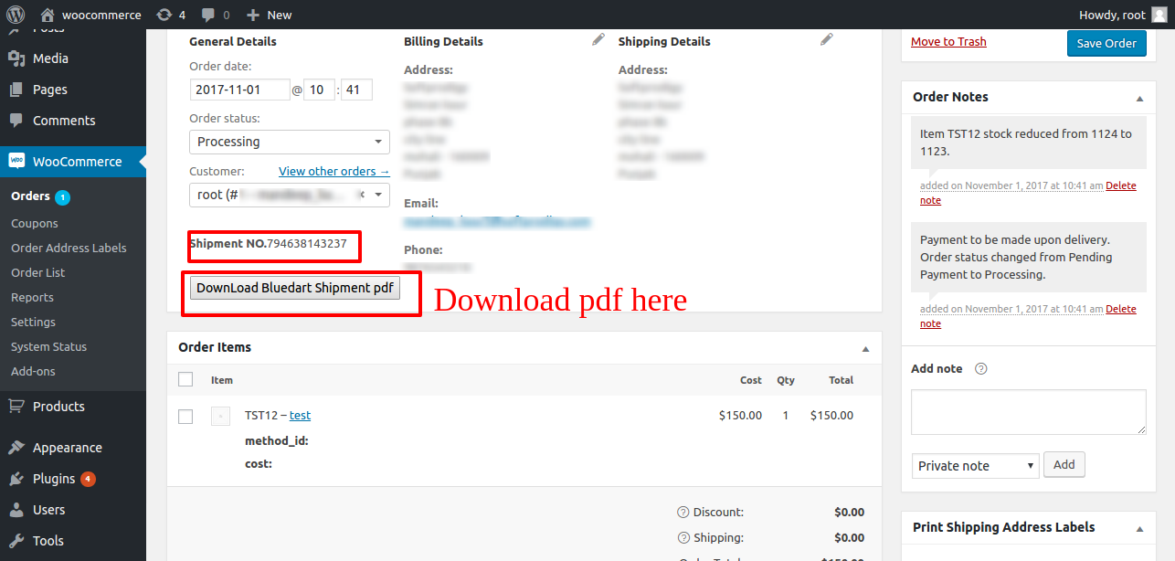Click the WooCommerce logo icon in sidebar
Viewport: 1175px width, 561px height.
(x=16, y=161)
